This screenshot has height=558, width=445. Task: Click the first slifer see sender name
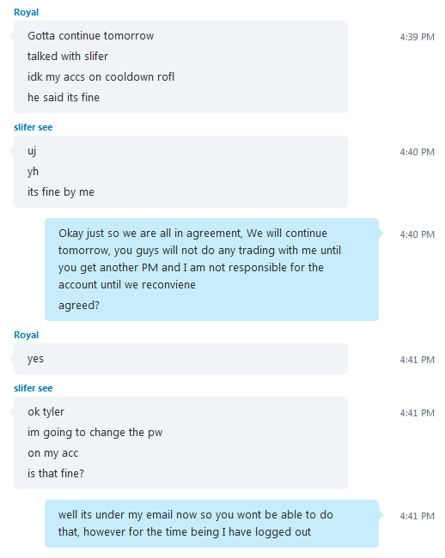[x=34, y=127]
